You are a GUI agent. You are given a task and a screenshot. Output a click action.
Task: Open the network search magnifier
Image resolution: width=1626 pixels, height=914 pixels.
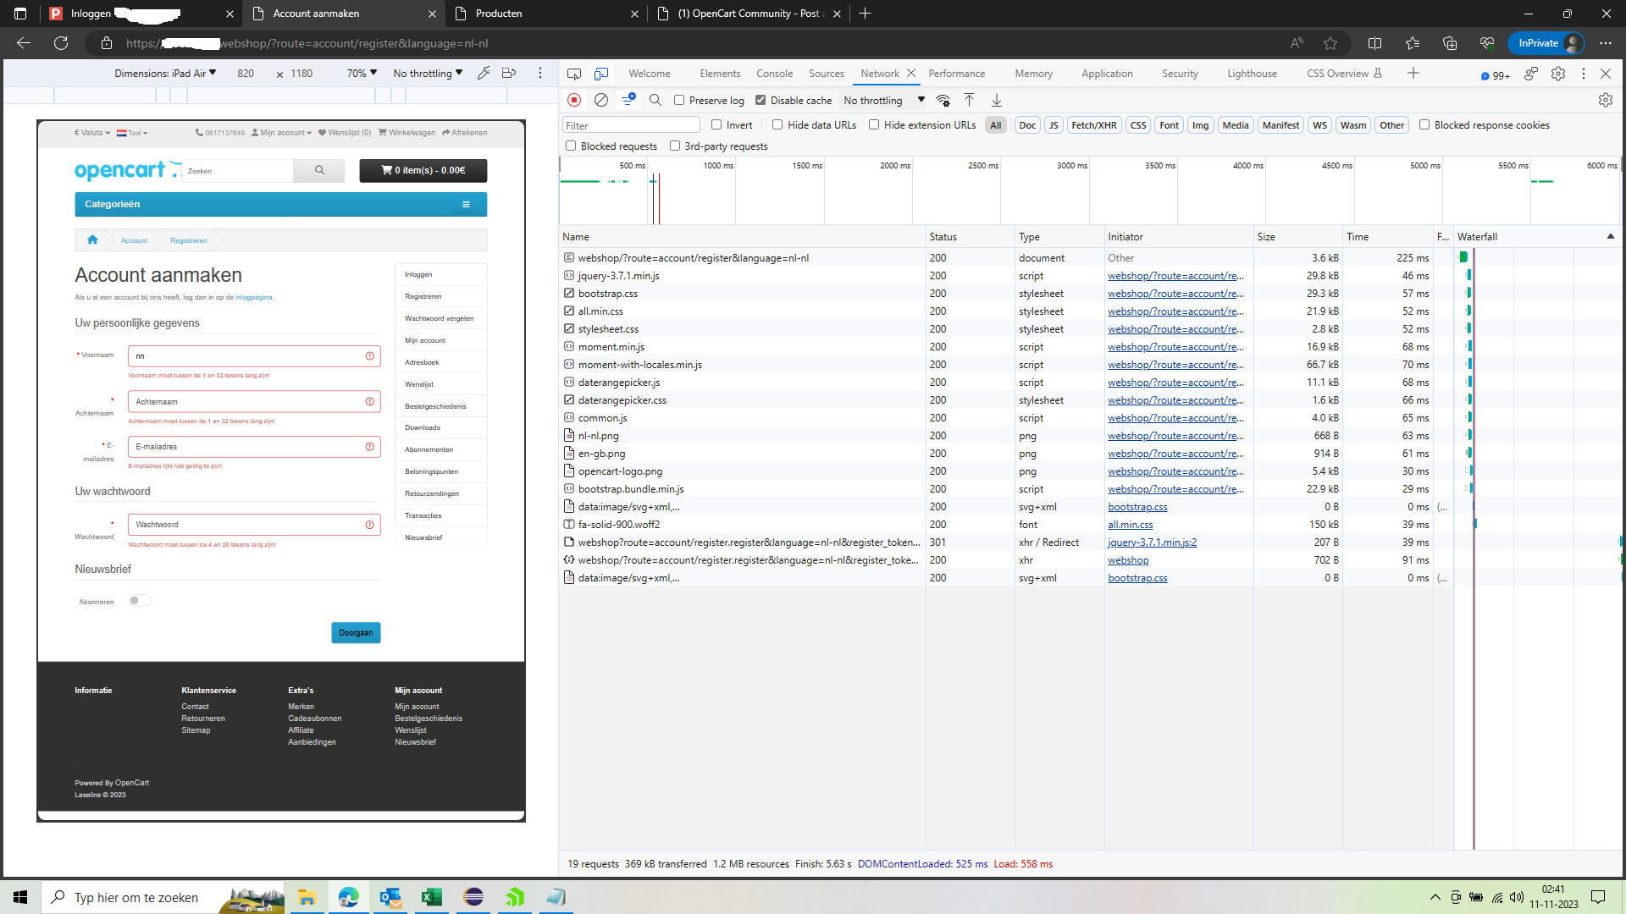(655, 100)
